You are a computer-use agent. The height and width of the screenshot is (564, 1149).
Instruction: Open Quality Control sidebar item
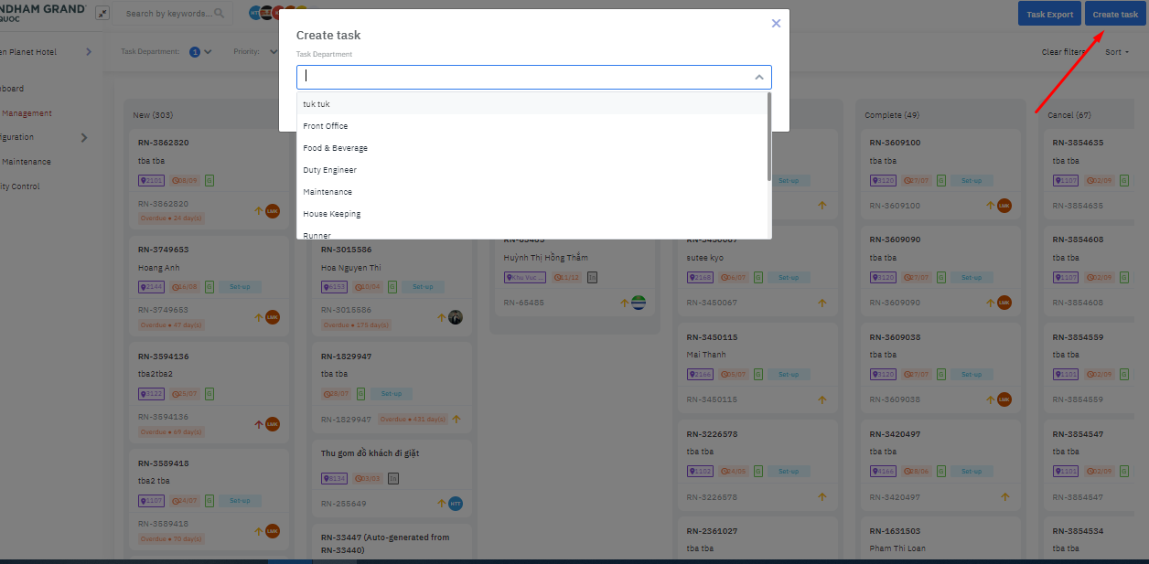[20, 186]
